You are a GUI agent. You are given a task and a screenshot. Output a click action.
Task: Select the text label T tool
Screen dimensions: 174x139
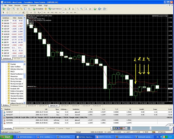pyautogui.click(x=35, y=13)
